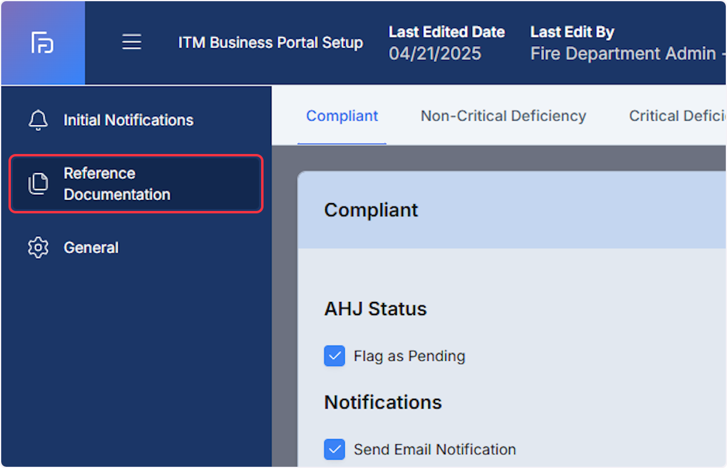Click the Compliant card heading
727x468 pixels.
371,210
